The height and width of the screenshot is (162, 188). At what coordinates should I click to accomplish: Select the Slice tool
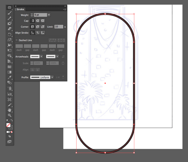[10, 105]
